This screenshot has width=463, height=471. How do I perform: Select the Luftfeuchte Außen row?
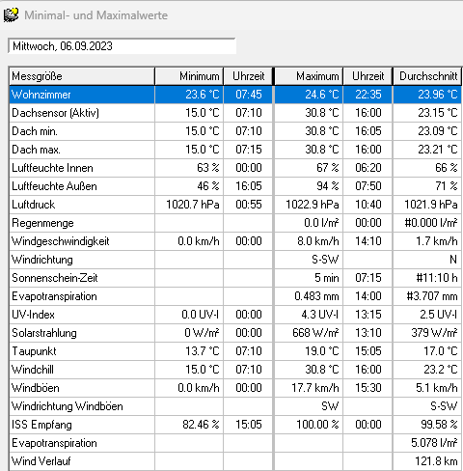(x=235, y=186)
